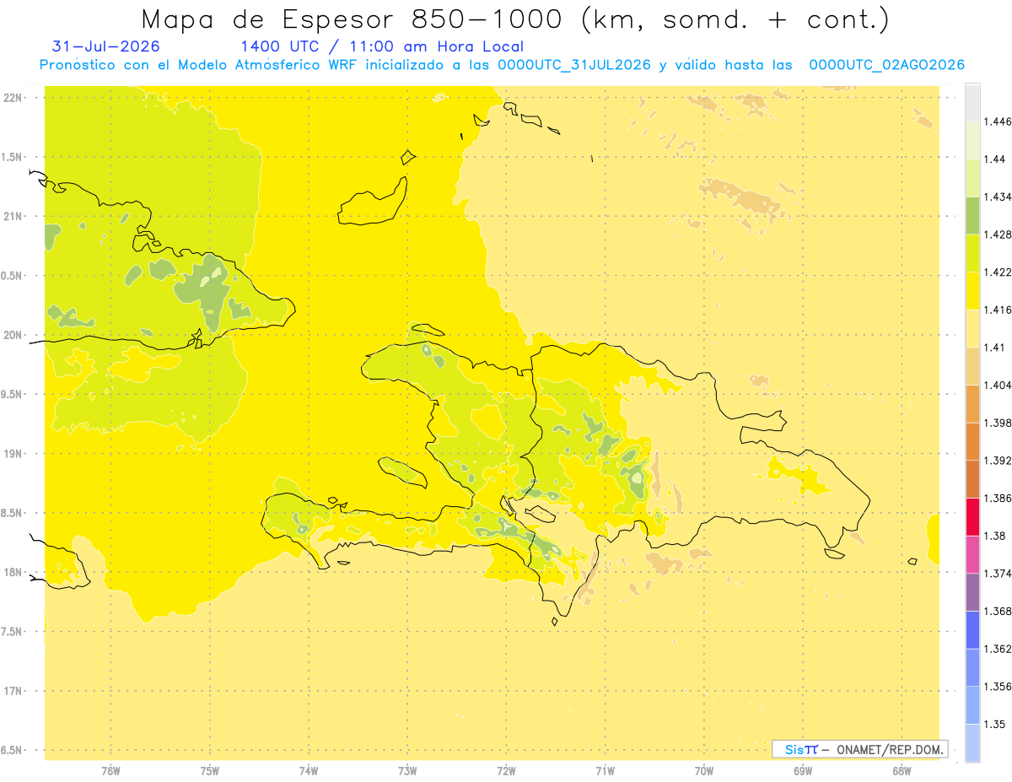
Task: Click the 73W longitude label
Action: coord(407,771)
